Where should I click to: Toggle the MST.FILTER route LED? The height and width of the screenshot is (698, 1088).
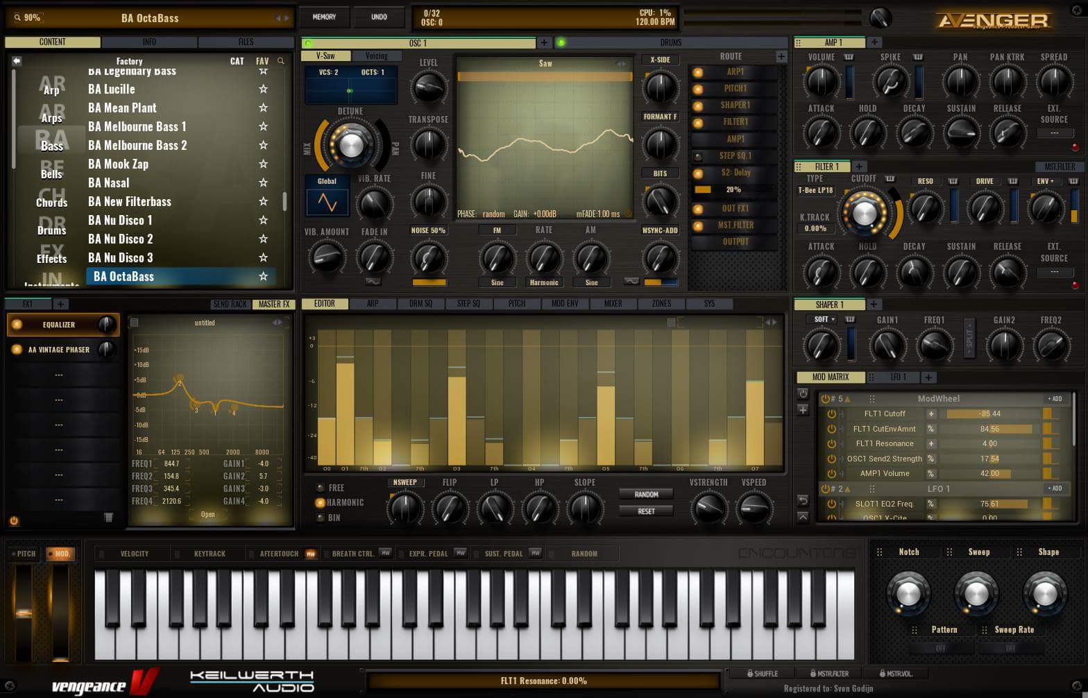tap(698, 225)
